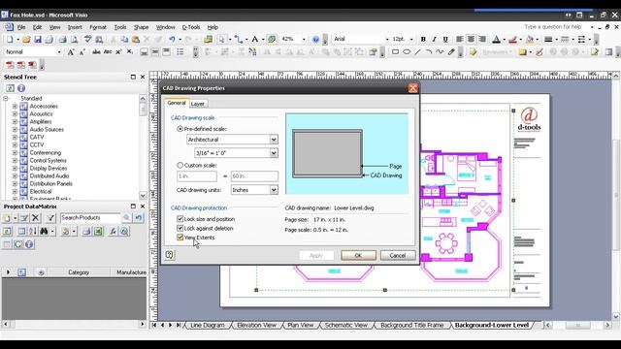This screenshot has height=349, width=621.
Task: Select the Text tool A icon
Action: tap(254, 39)
